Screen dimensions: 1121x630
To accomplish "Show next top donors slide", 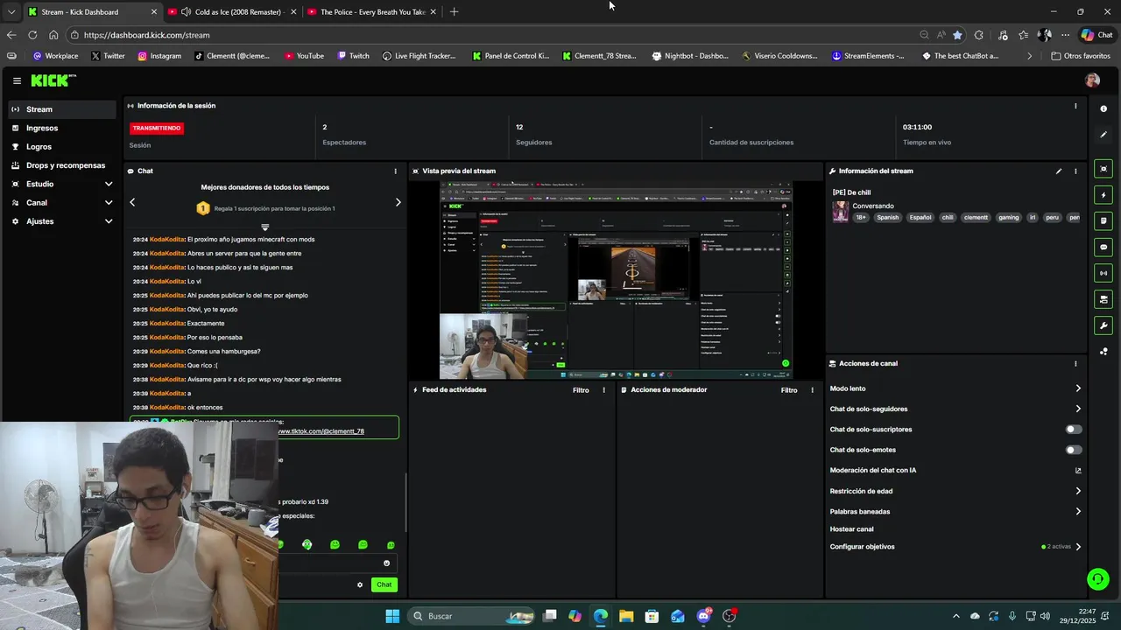I will pos(398,202).
